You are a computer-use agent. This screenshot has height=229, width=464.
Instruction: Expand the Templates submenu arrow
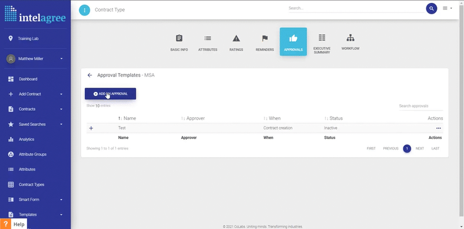62,214
